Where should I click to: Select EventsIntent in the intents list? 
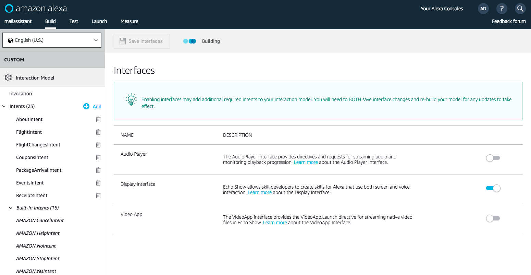[x=30, y=183]
